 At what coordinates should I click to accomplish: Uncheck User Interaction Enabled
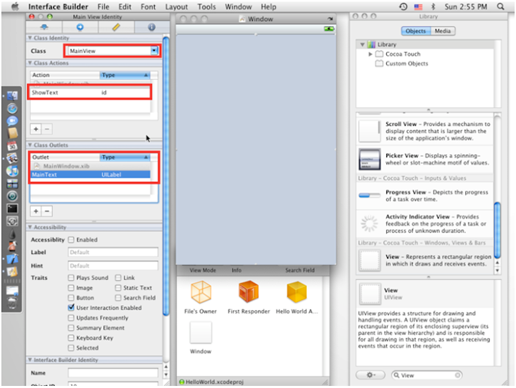tap(71, 308)
